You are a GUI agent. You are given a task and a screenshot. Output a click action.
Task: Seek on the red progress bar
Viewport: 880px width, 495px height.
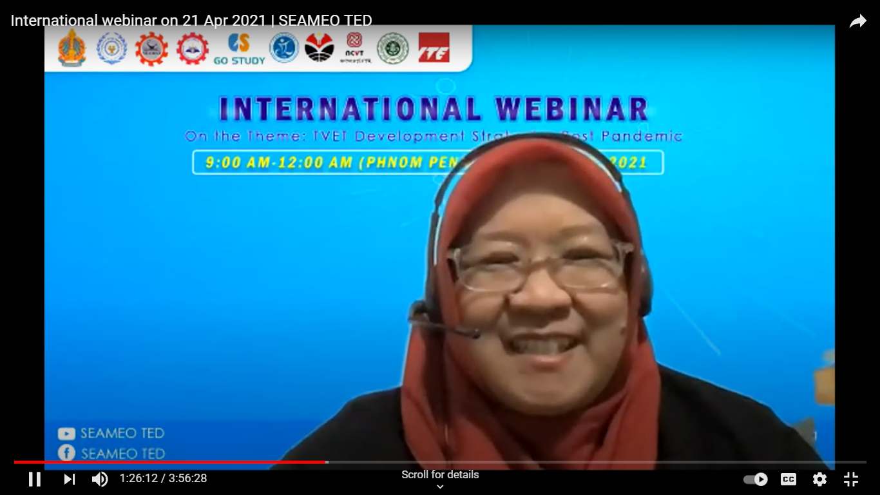170,462
